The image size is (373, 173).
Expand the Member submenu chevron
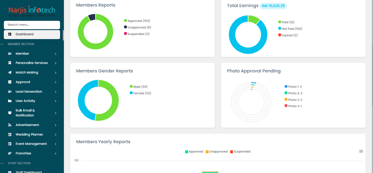pyautogui.click(x=56, y=54)
